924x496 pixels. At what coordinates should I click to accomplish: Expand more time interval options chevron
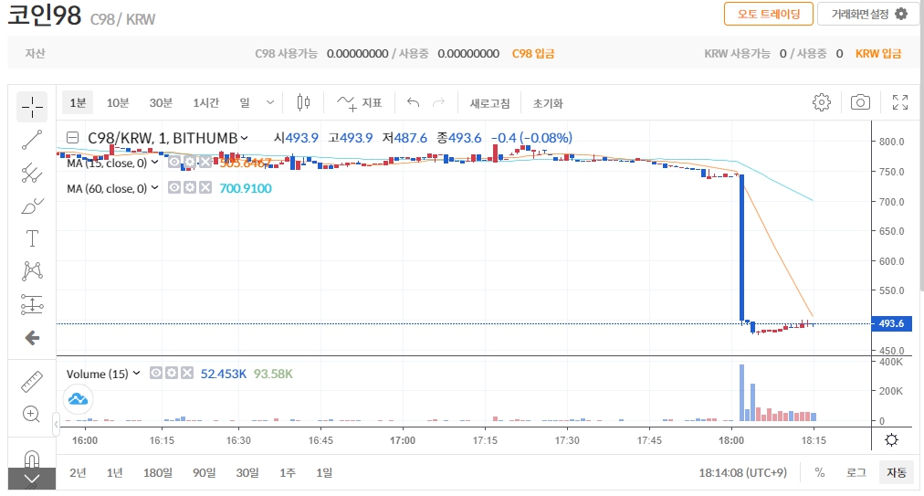tap(270, 102)
